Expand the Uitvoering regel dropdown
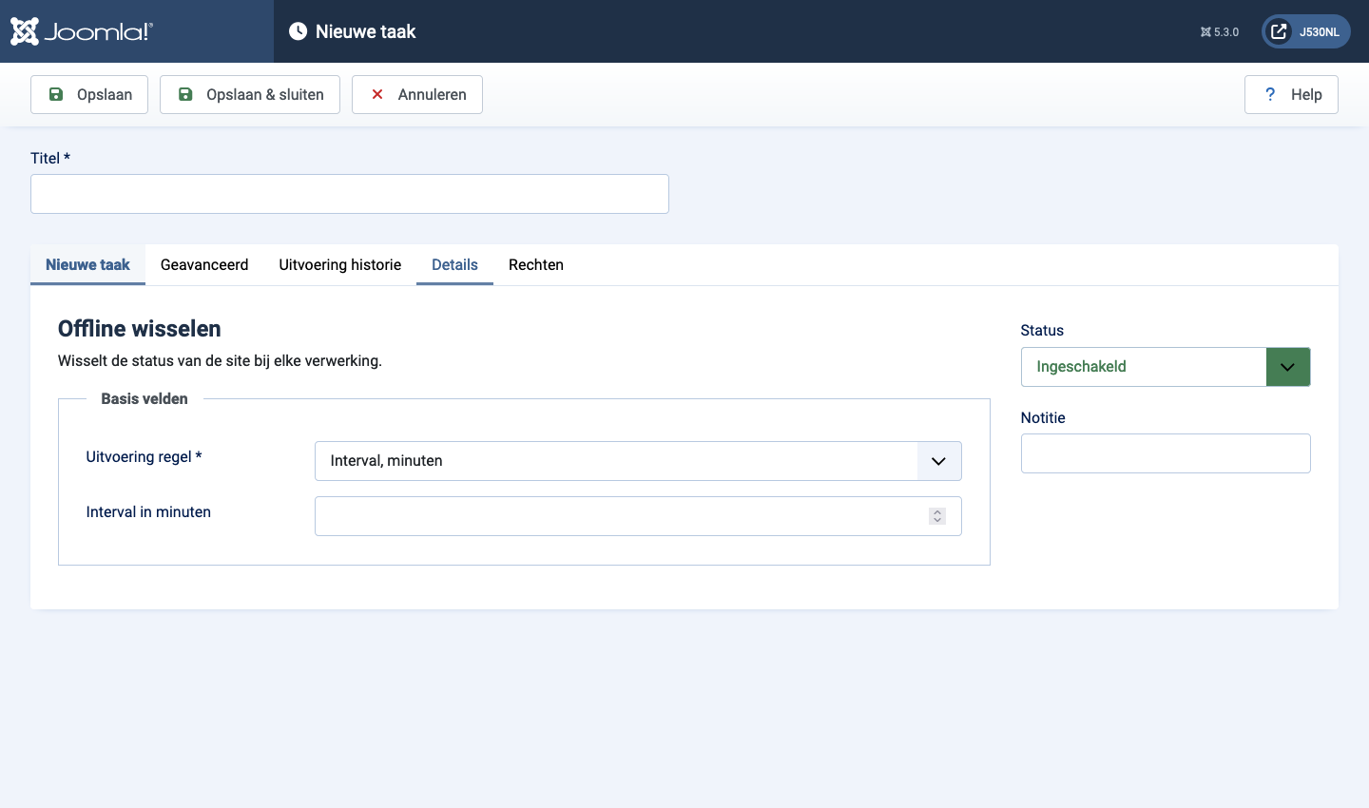The width and height of the screenshot is (1369, 808). pos(638,461)
